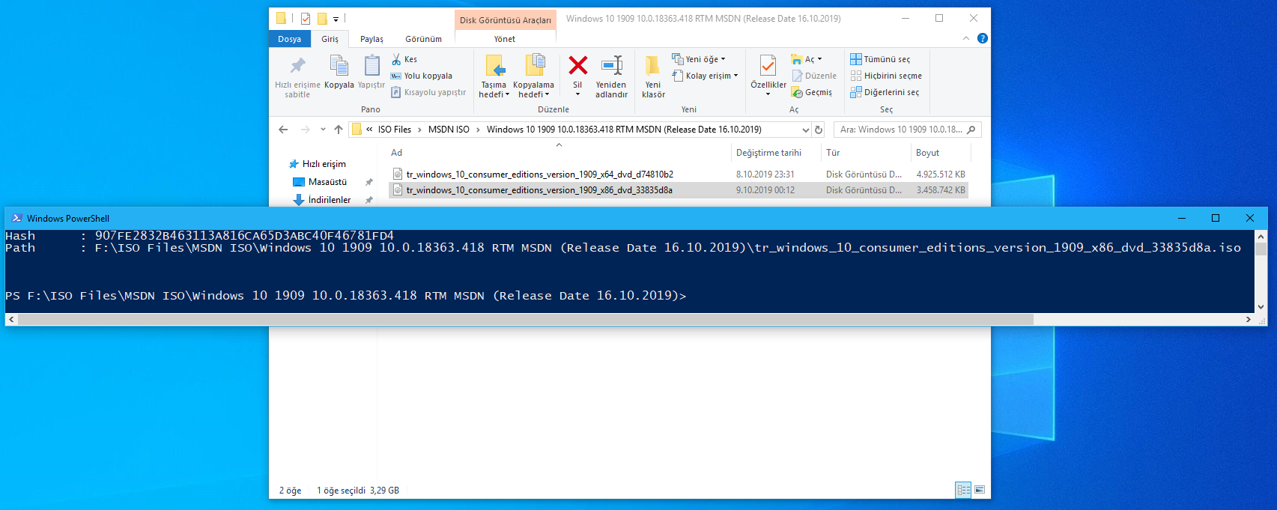Switch to large thumbnails view icon
1277x510 pixels.
(x=980, y=490)
